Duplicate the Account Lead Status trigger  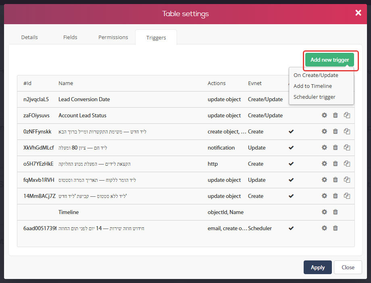347,115
